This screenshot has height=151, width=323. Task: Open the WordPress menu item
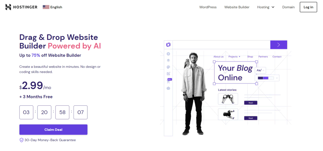[208, 7]
